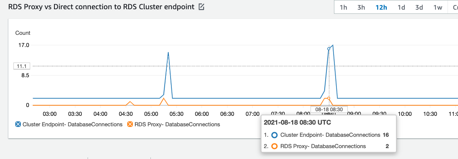The height and width of the screenshot is (159, 458).
Task: Select the 3h time range
Action: tap(361, 7)
